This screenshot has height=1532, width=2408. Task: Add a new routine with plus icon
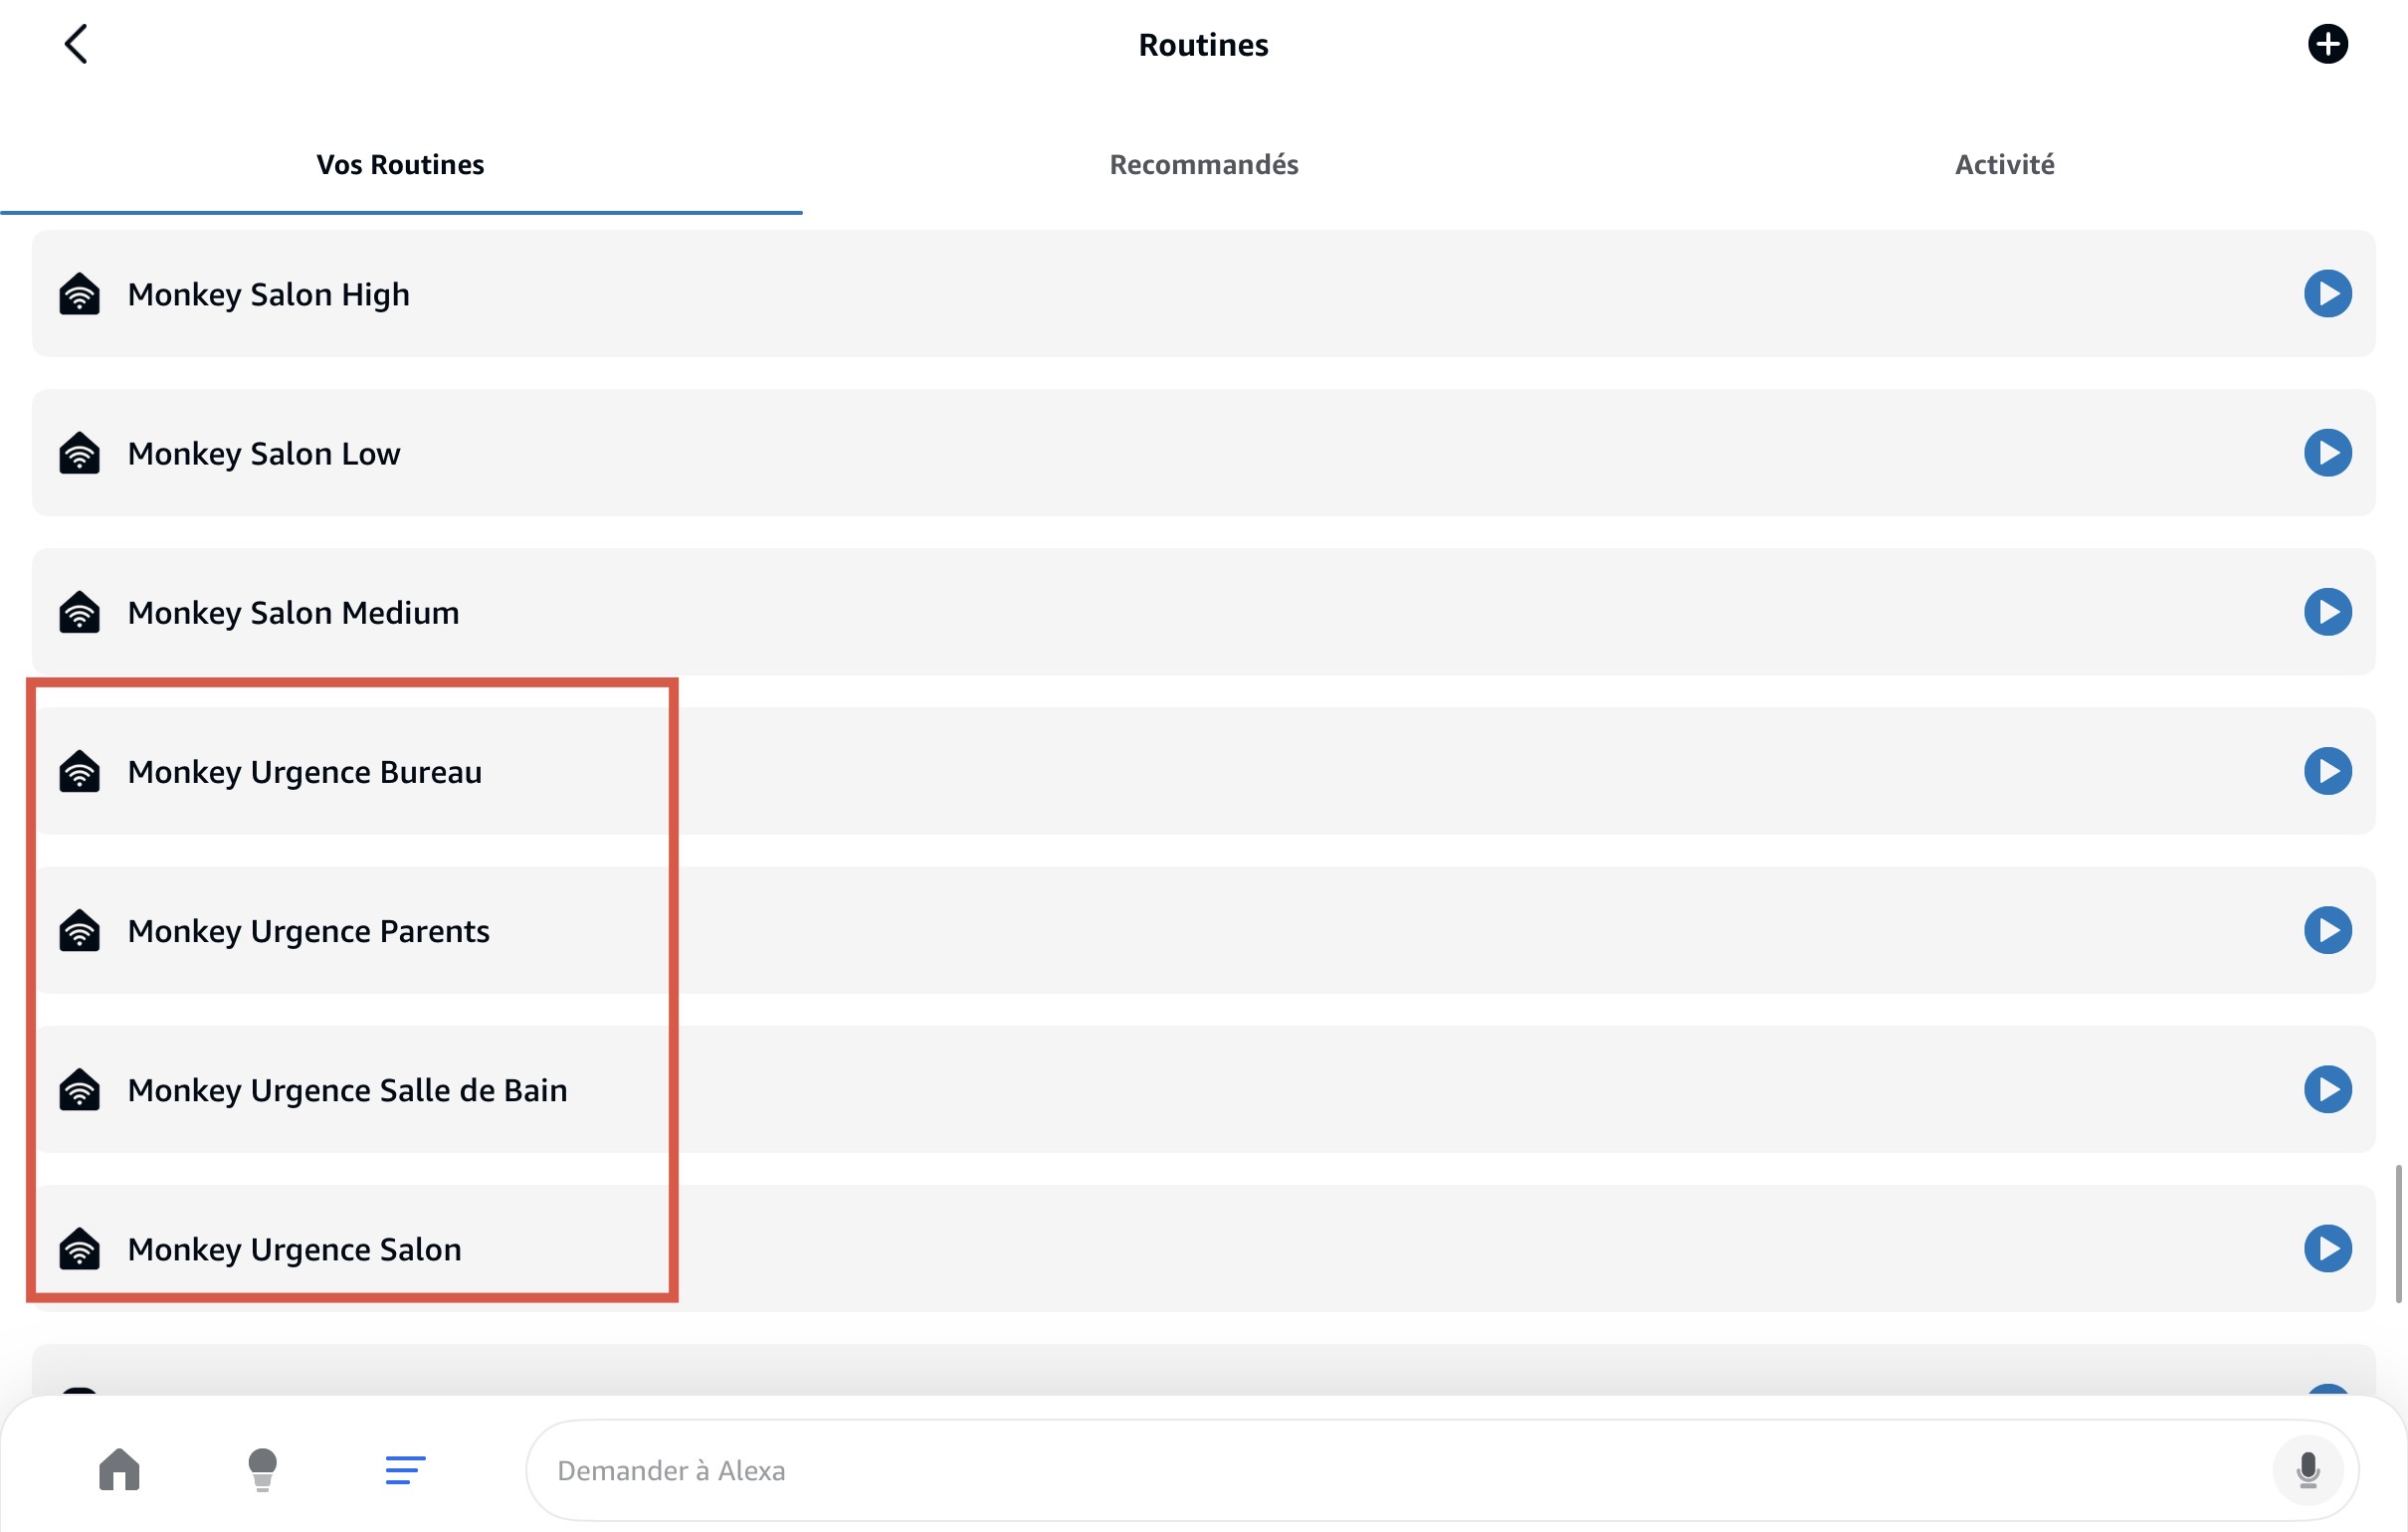(2327, 44)
